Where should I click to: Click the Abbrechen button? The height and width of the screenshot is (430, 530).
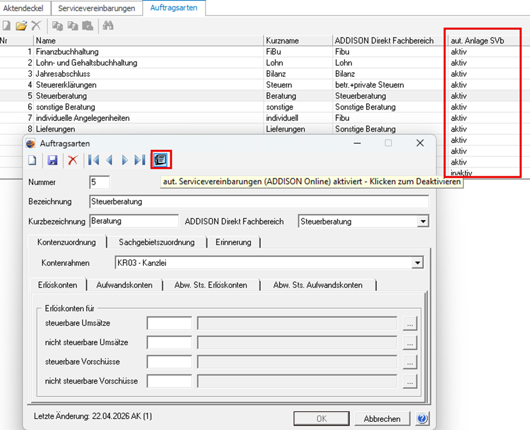[382, 419]
